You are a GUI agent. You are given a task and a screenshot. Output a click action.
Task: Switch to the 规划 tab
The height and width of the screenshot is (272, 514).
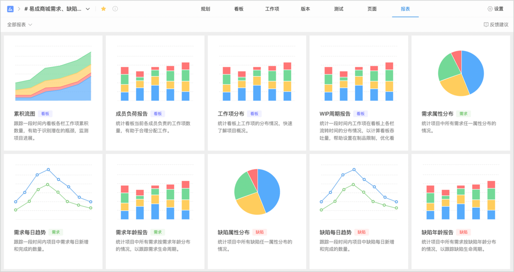point(206,9)
